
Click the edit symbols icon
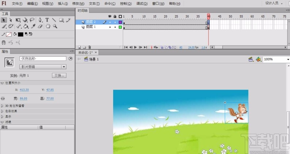258,59
